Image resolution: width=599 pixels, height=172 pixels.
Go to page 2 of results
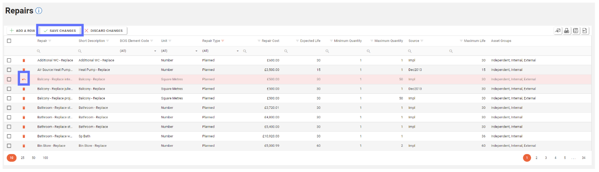(536, 158)
